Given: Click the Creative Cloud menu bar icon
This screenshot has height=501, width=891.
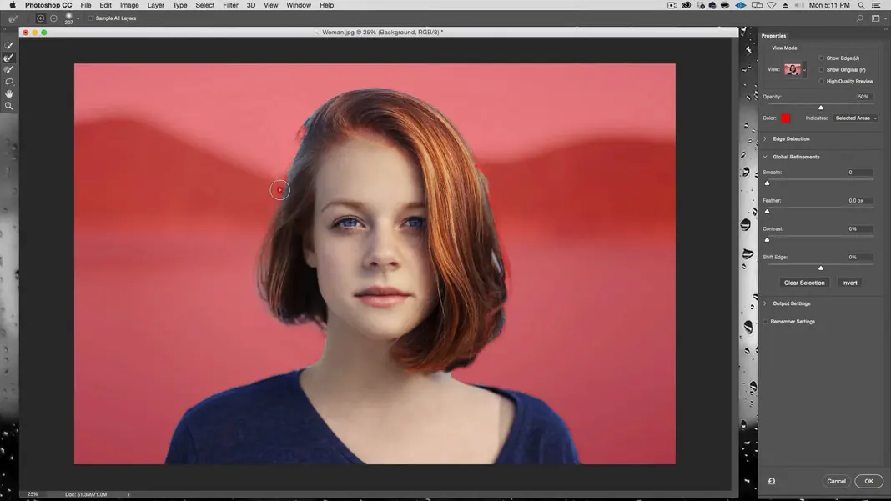Looking at the screenshot, I should tap(687, 5).
